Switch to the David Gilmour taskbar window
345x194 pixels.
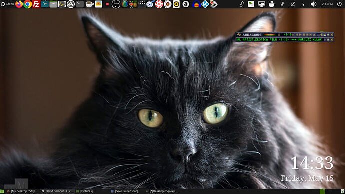[x=57, y=191]
